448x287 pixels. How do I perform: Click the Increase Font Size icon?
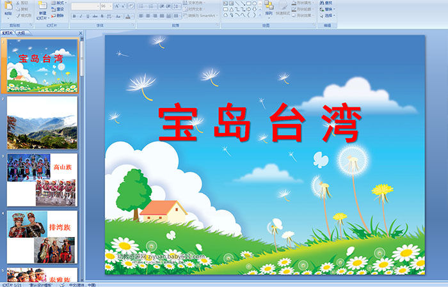tap(116, 6)
